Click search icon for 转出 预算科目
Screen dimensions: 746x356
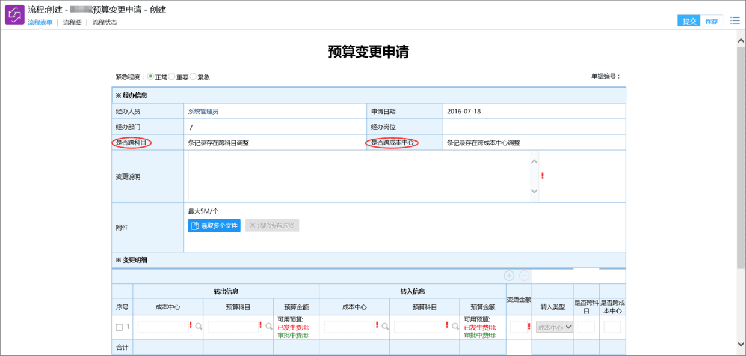[x=268, y=327]
